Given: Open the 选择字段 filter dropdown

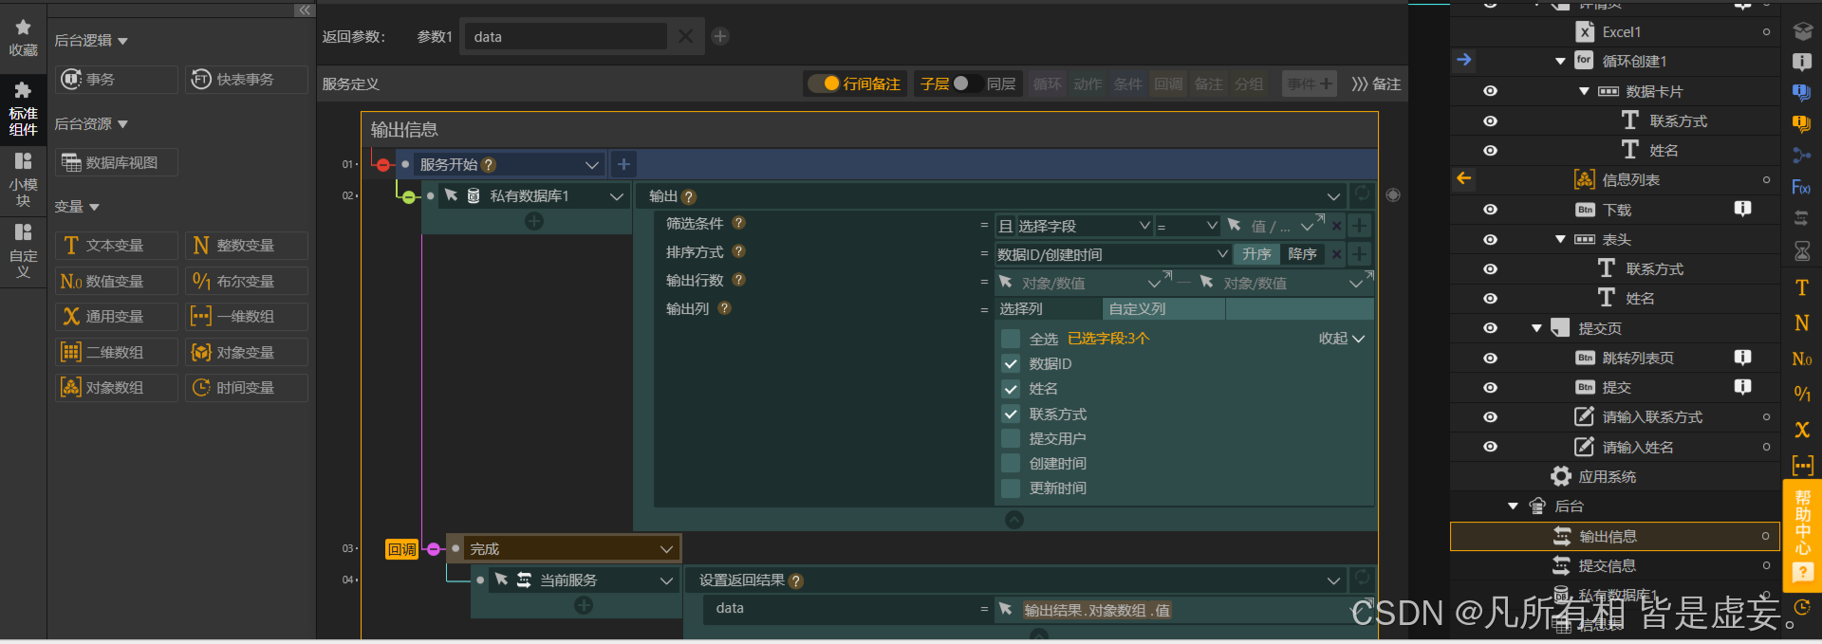Looking at the screenshot, I should pos(1084,227).
